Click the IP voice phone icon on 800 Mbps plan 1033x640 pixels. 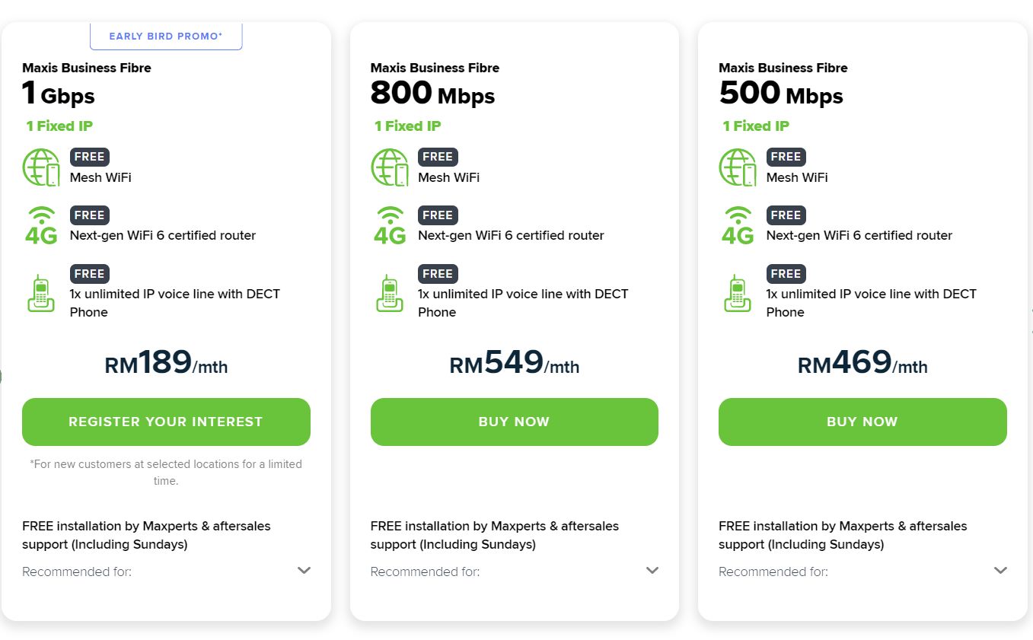(389, 291)
